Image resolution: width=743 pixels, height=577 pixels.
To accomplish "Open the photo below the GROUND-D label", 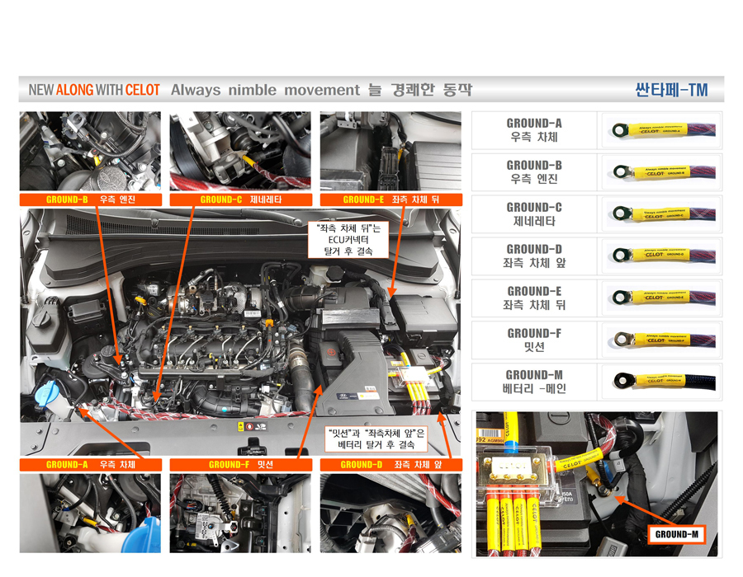I will [390, 513].
